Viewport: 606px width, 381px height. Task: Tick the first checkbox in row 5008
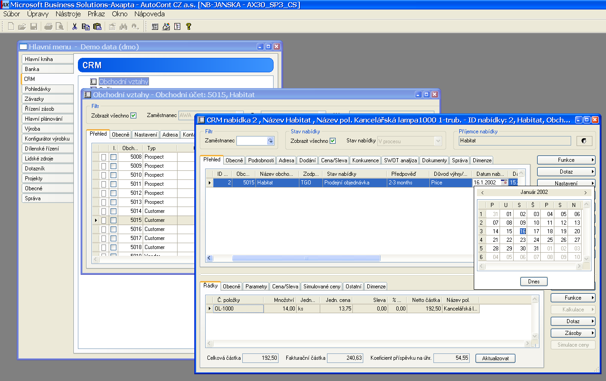click(x=104, y=157)
